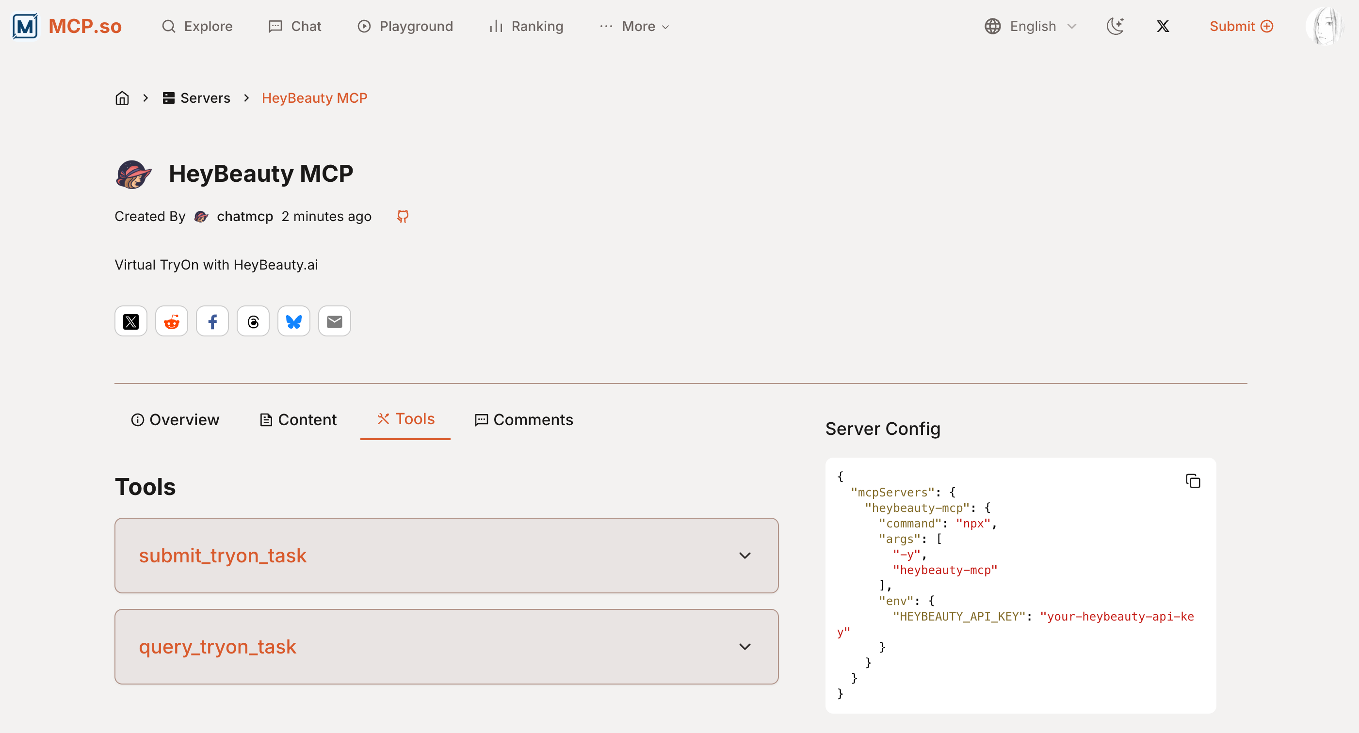The width and height of the screenshot is (1359, 733).
Task: Share this server on Reddit
Action: 172,321
